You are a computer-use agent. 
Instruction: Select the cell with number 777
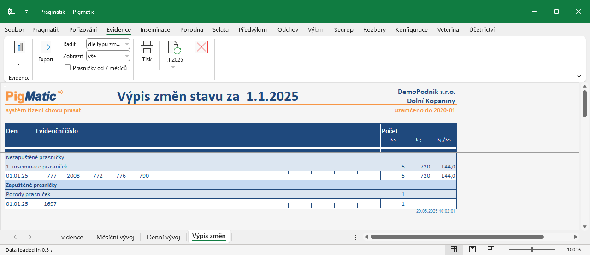(46, 176)
